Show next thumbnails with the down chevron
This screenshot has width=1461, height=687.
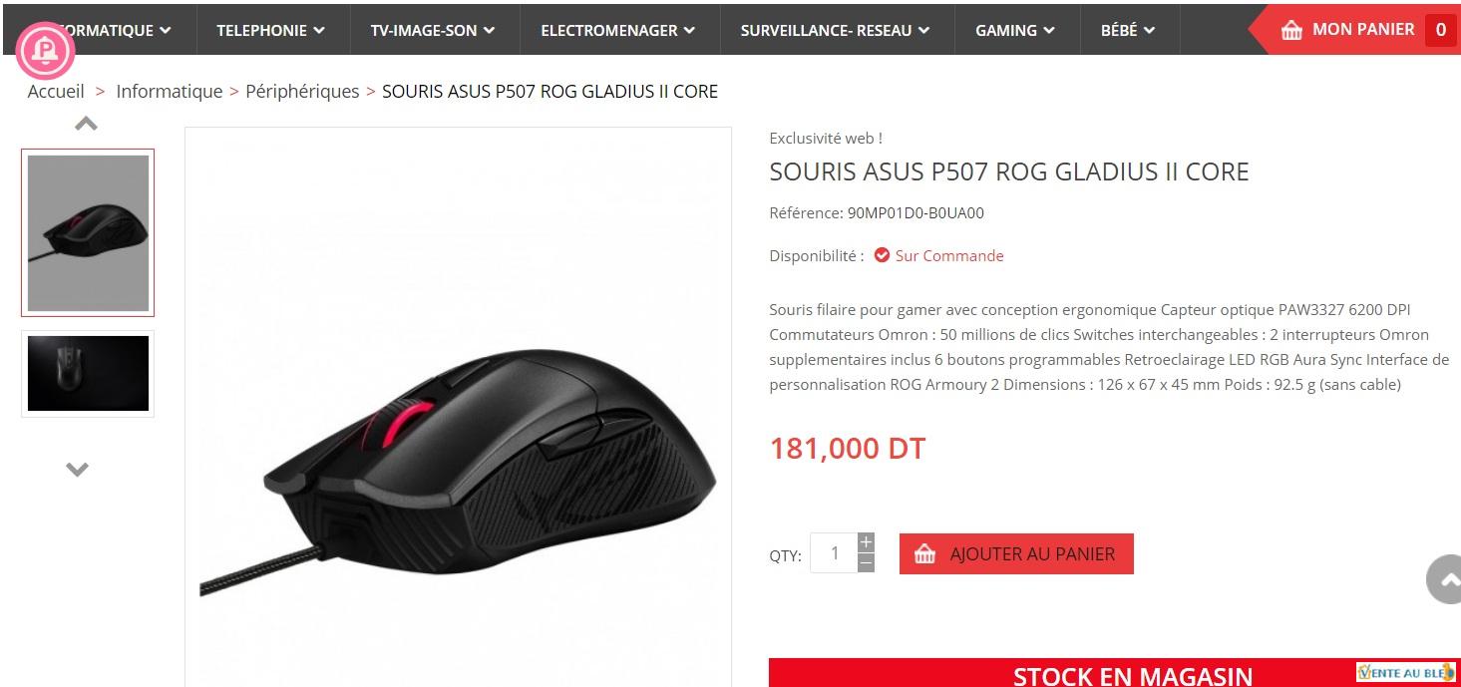[x=78, y=469]
